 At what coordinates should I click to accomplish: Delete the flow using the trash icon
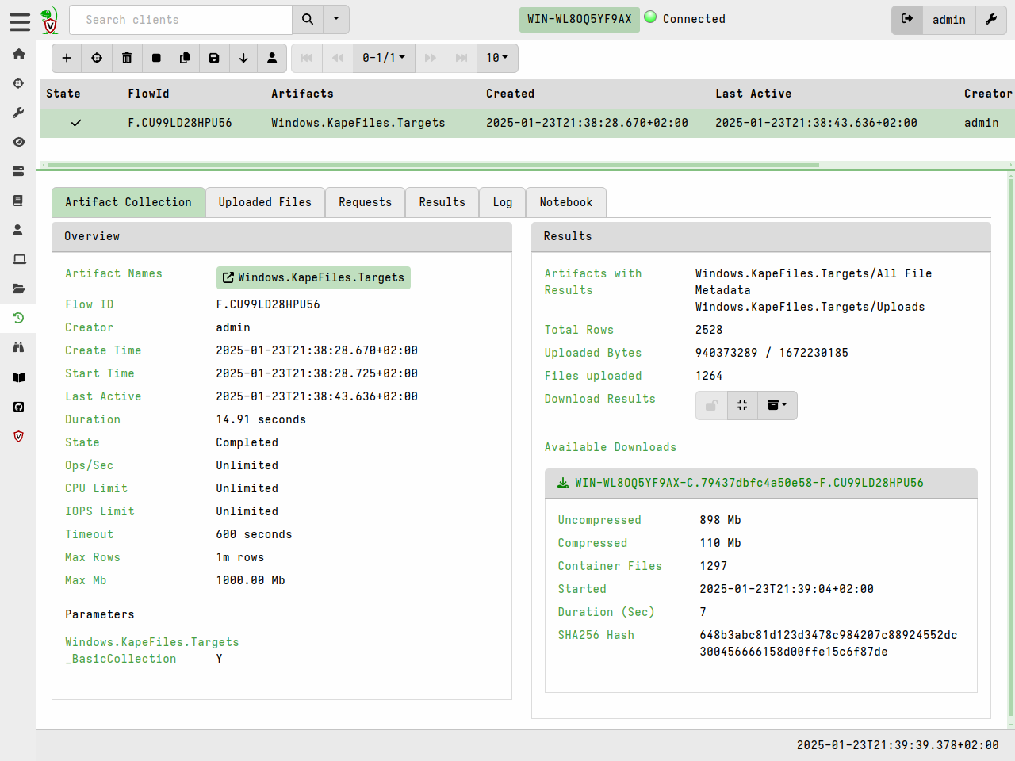point(127,58)
